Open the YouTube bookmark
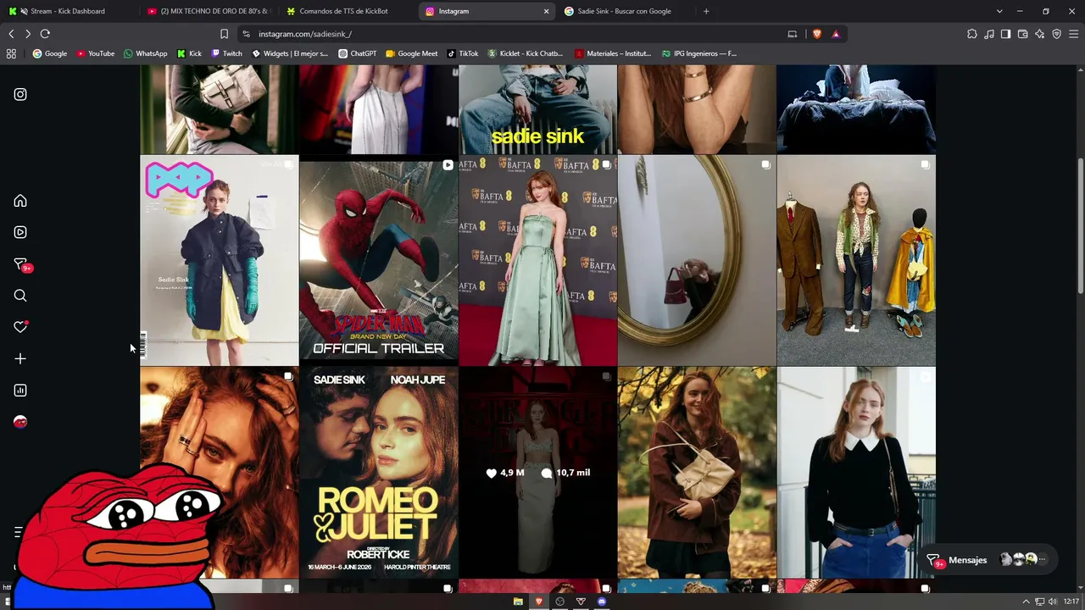The image size is (1085, 610). coord(96,53)
